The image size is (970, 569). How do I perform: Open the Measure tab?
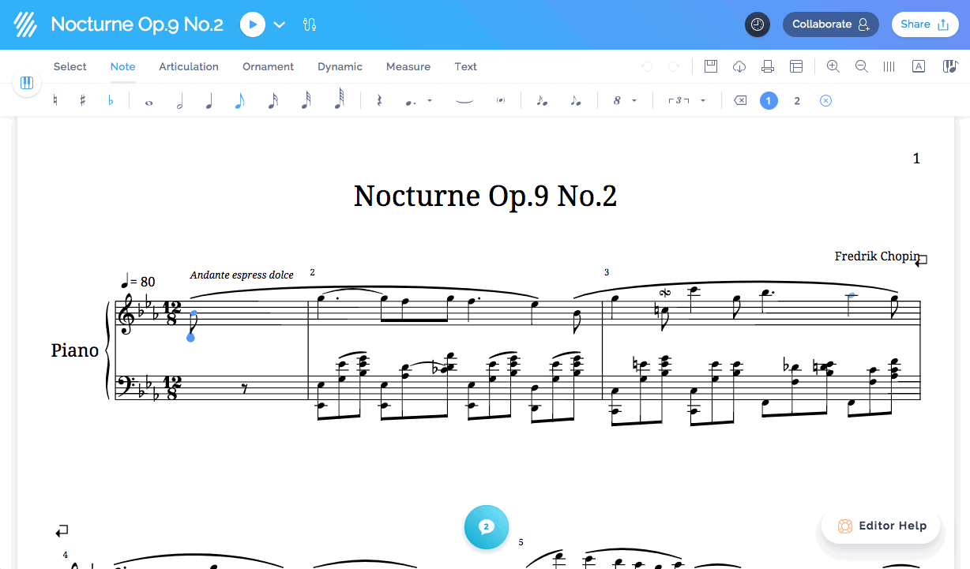pyautogui.click(x=408, y=66)
